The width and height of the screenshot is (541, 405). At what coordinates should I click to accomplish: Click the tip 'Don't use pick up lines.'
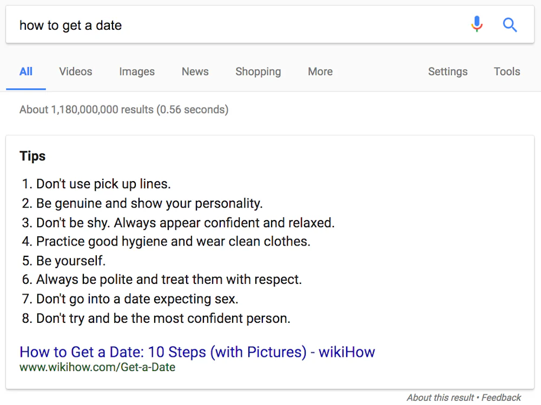click(103, 184)
